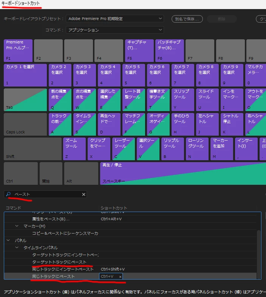Screen dimensions: 266x297
Task: Select the T key 横書き文字ツール
Action: coord(158,100)
